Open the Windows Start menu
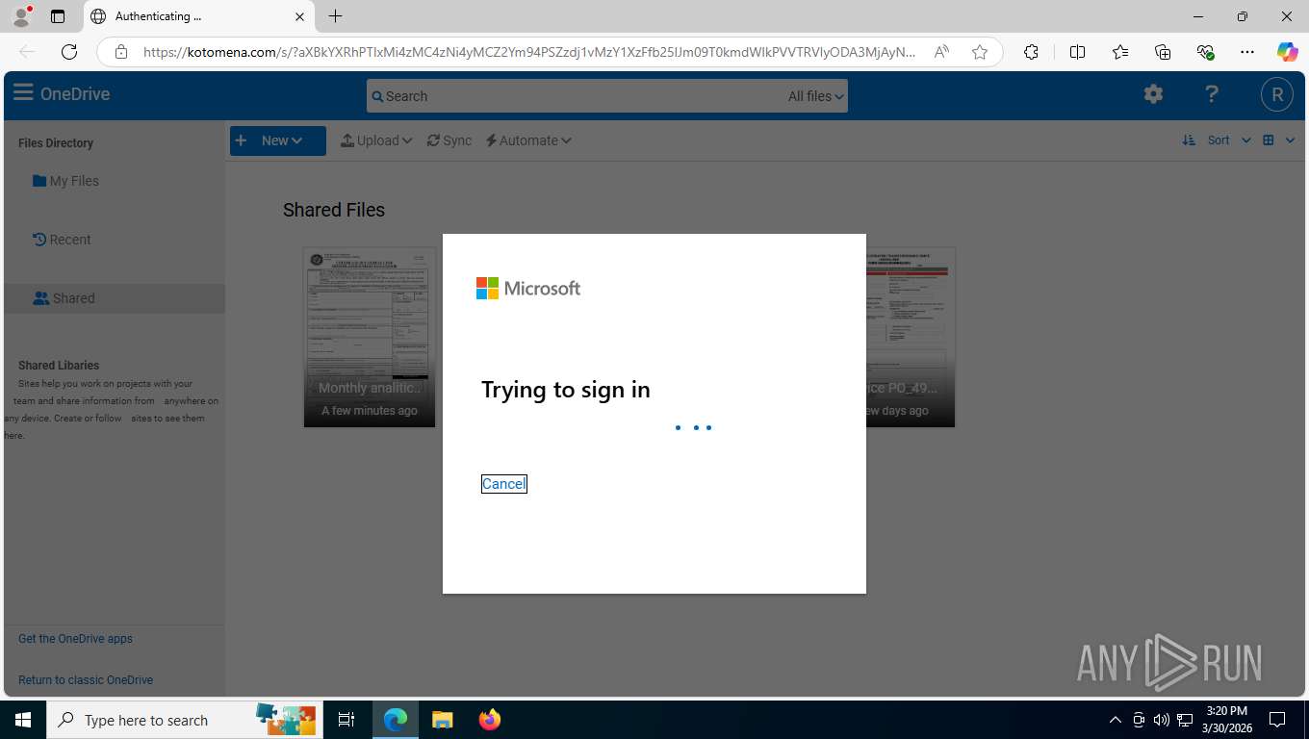 (23, 720)
